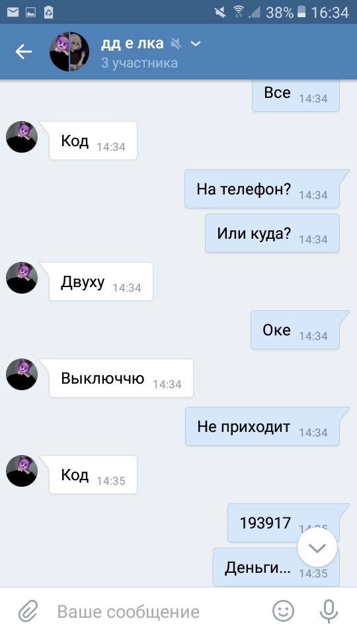The image size is (357, 635).
Task: Tap the Wi-Fi icon in status bar
Action: pyautogui.click(x=239, y=12)
